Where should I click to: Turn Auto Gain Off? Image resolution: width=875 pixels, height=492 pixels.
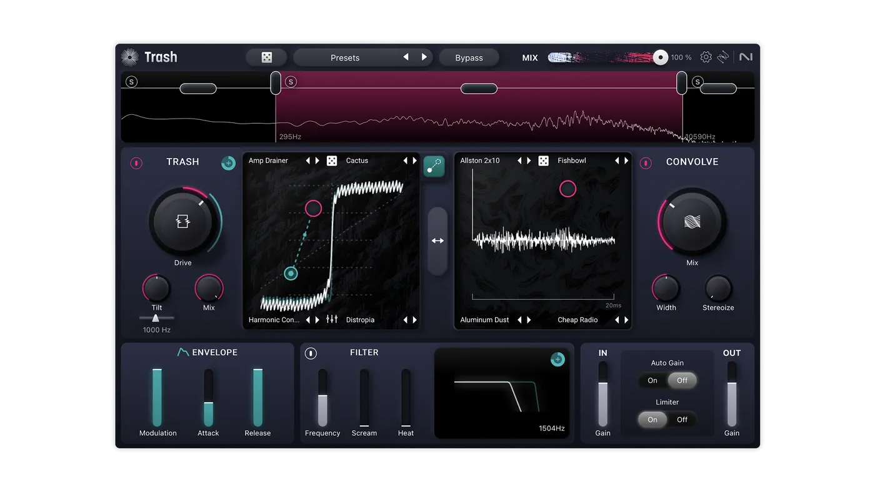(682, 380)
